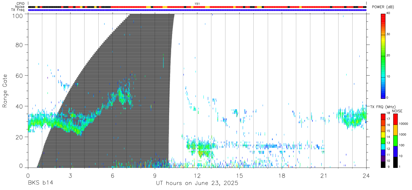412x190 pixels.
Task: Click the CPID value 151 above the plot
Action: 197,4
